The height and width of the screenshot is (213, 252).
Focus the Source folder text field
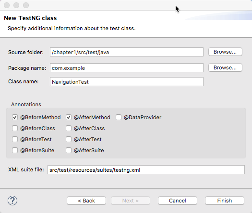pos(127,52)
